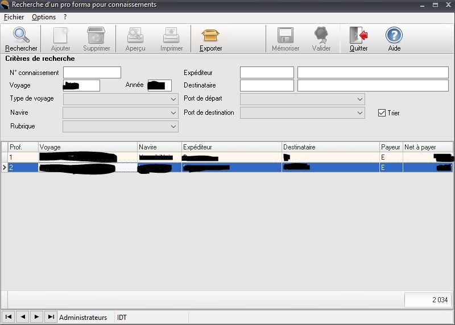
Task: Click the Mémoriser floppy disk icon
Action: 286,36
